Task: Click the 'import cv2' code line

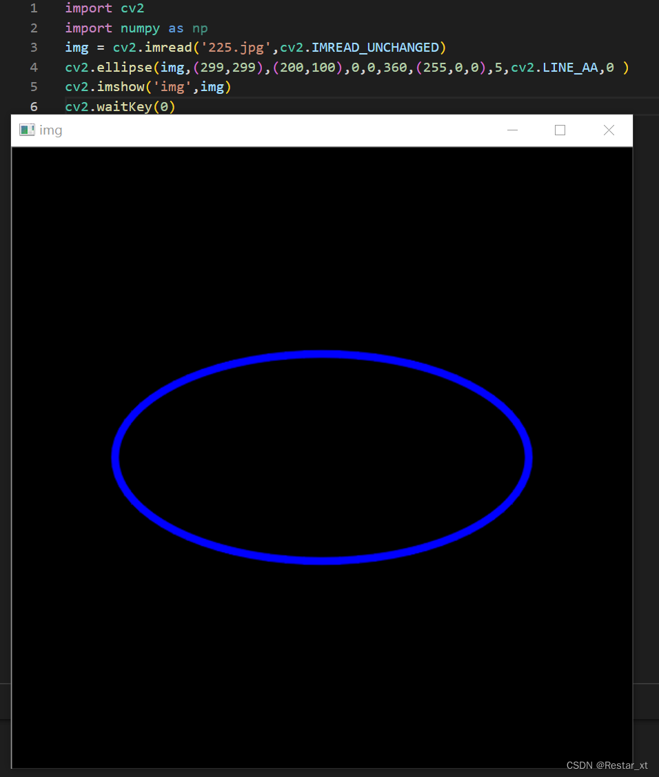Action: click(x=105, y=8)
